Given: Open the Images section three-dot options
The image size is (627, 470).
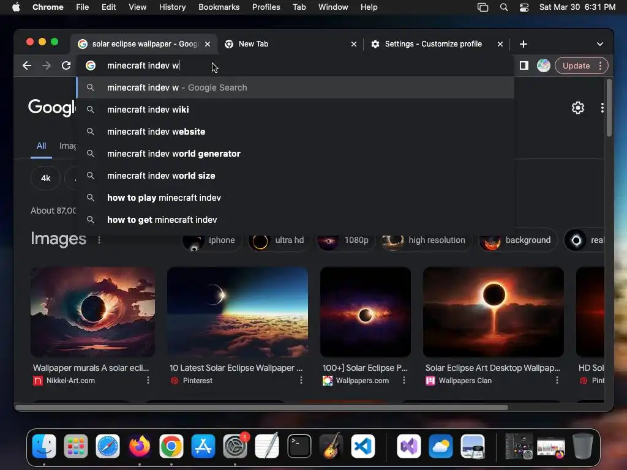Looking at the screenshot, I should tap(99, 240).
